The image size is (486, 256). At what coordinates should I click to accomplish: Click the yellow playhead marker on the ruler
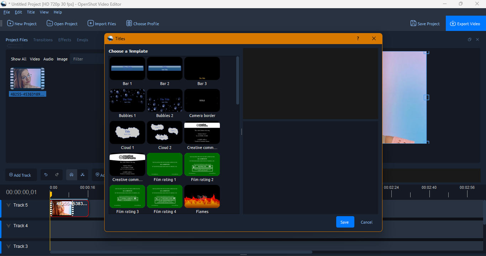[51, 194]
